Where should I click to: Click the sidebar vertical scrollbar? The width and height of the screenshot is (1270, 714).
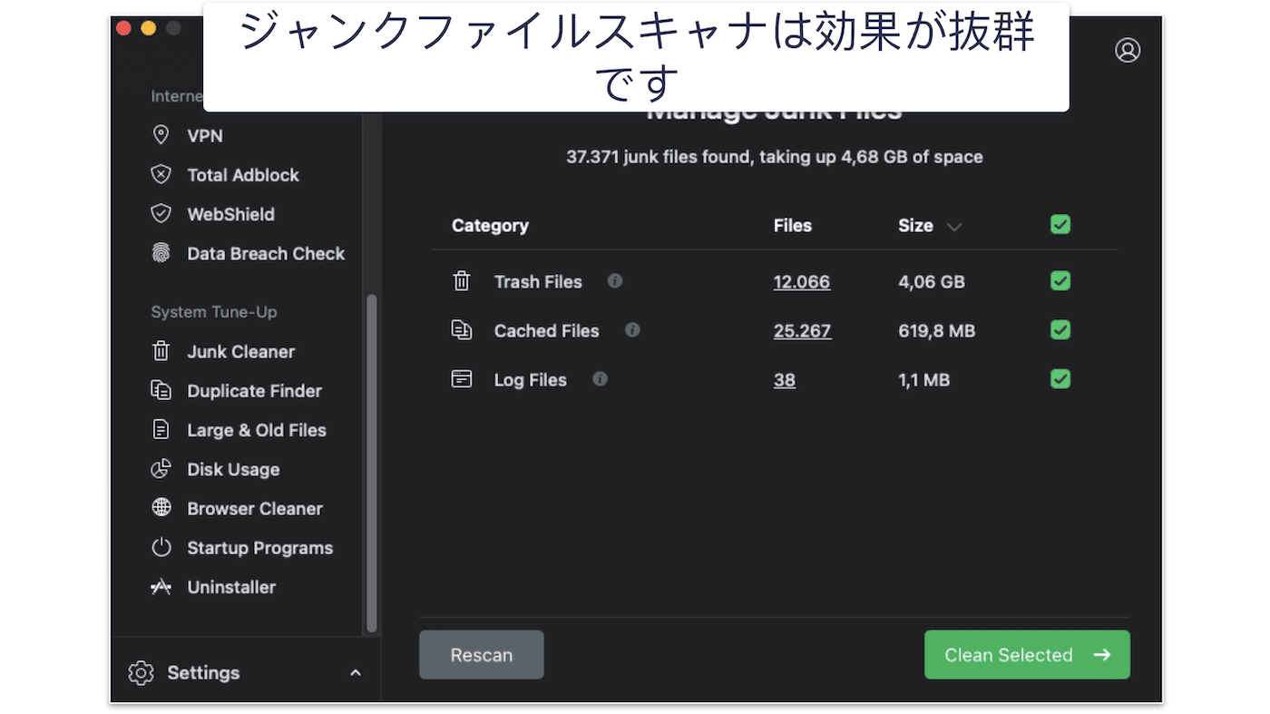(x=371, y=463)
